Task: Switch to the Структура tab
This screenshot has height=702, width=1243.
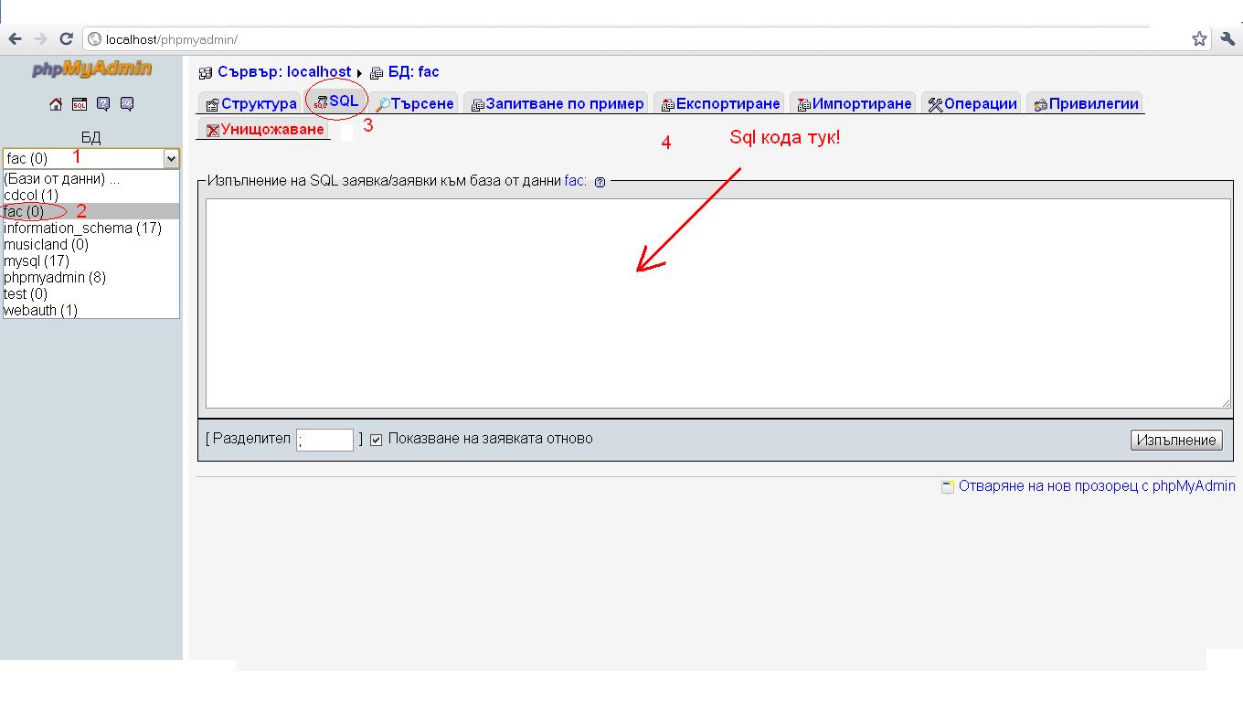Action: click(251, 103)
